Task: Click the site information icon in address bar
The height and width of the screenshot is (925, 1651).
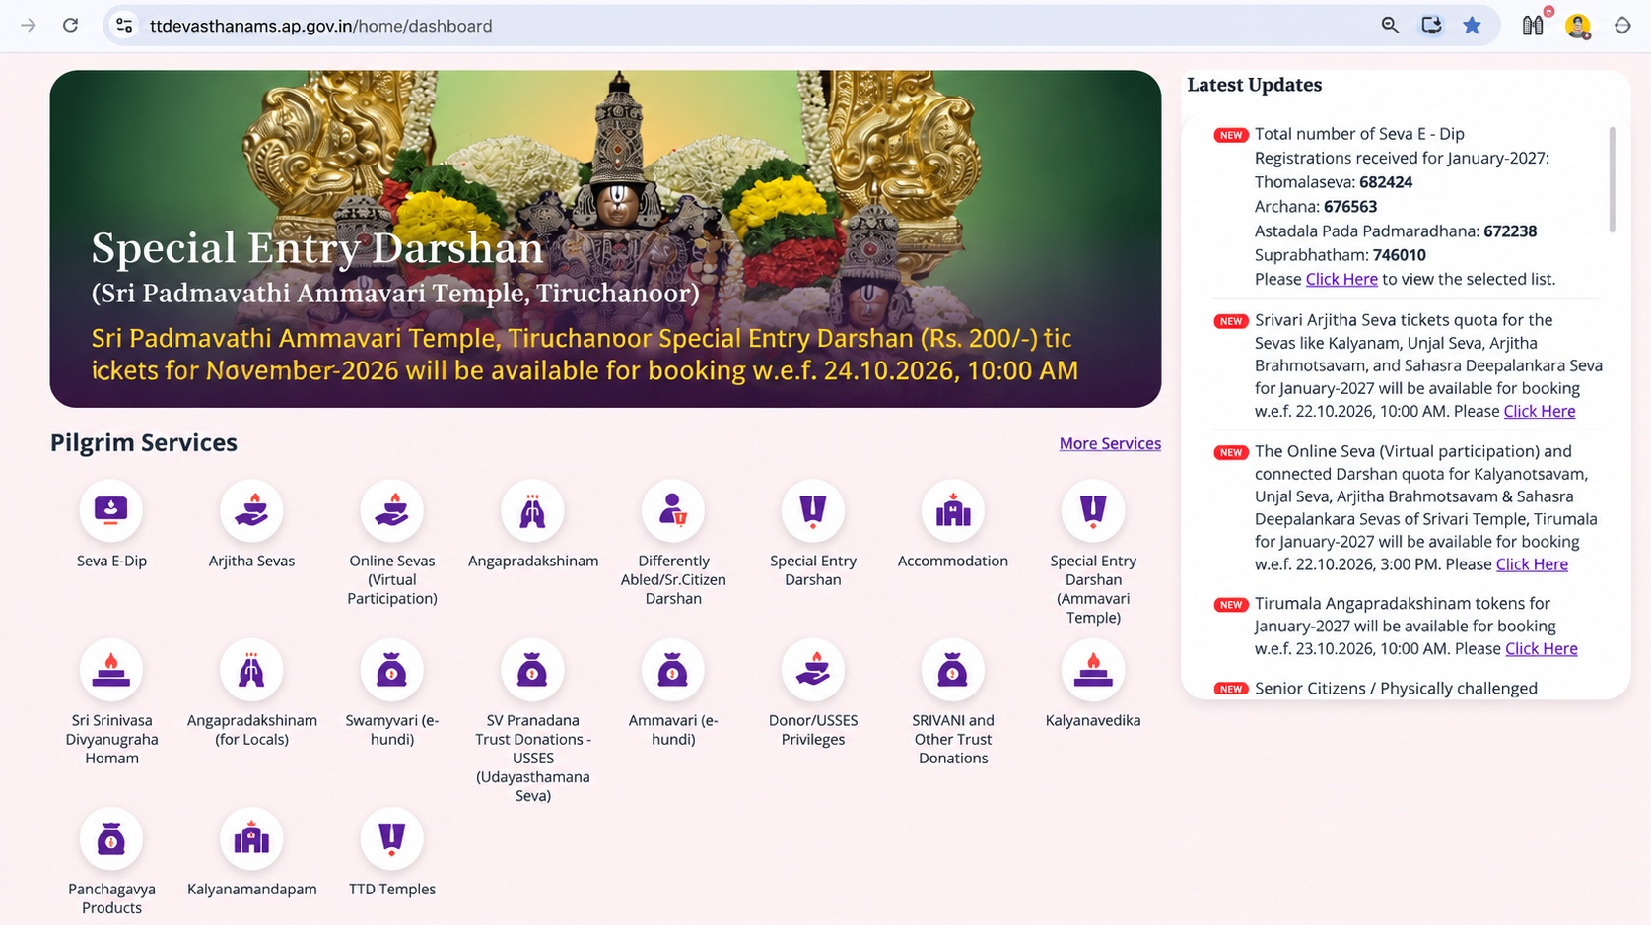Action: (124, 26)
